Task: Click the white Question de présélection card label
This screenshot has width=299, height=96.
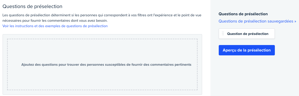Action: pos(248,34)
